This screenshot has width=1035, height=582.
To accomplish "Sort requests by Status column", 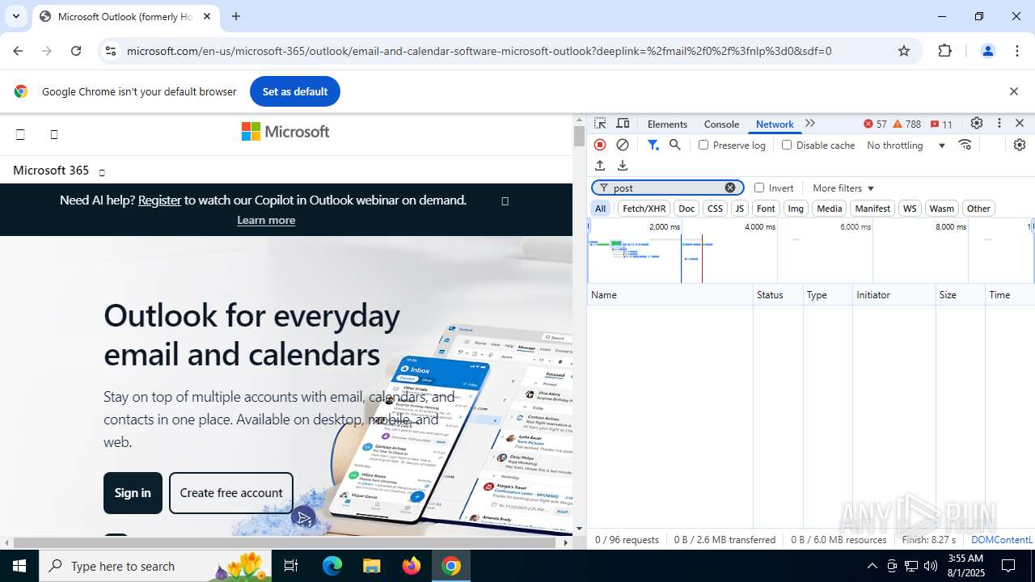I will [x=778, y=295].
